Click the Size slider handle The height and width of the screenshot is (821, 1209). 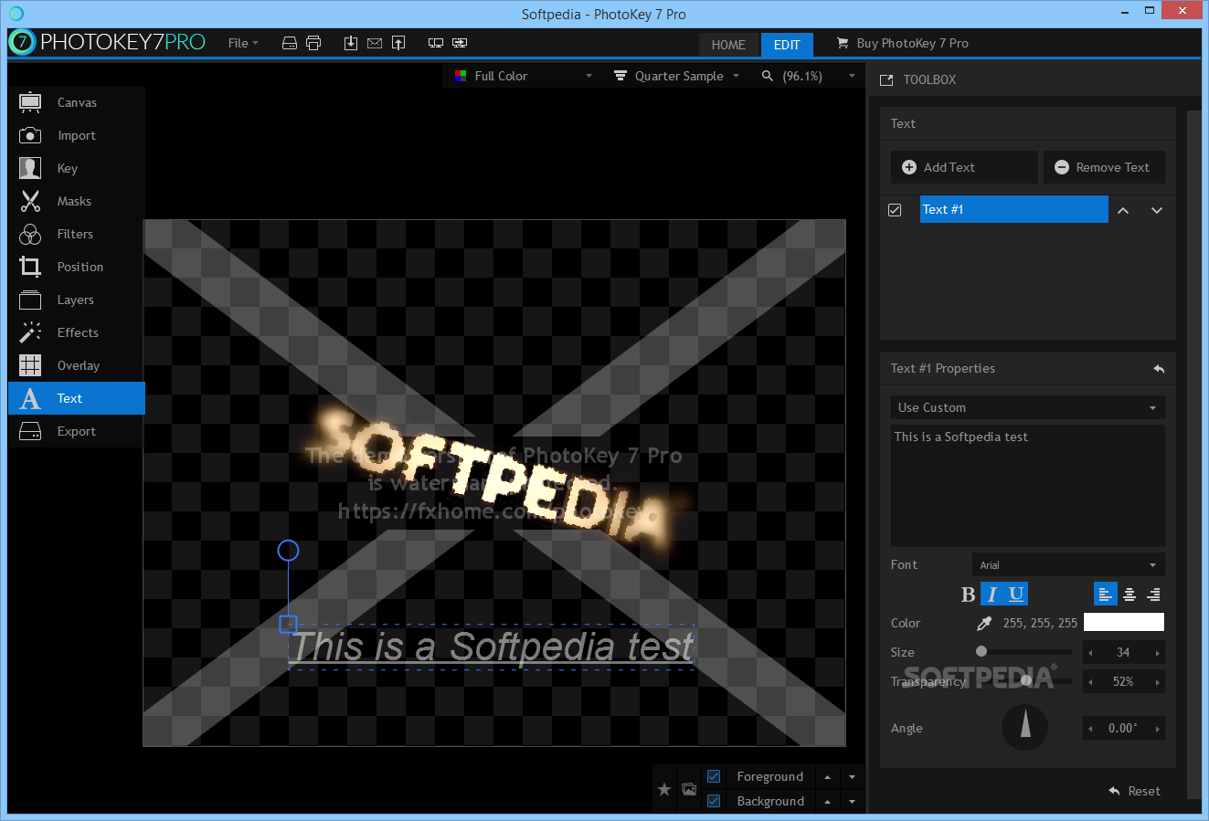(981, 652)
